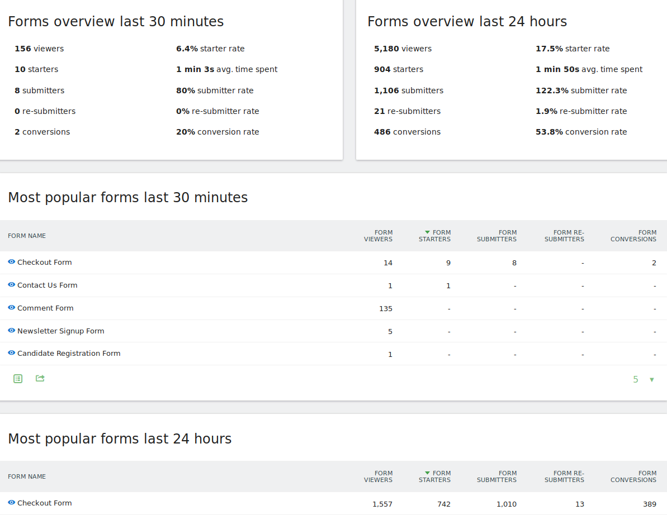Open the row limit dropdown showing 5
Image resolution: width=667 pixels, height=515 pixels.
(643, 380)
